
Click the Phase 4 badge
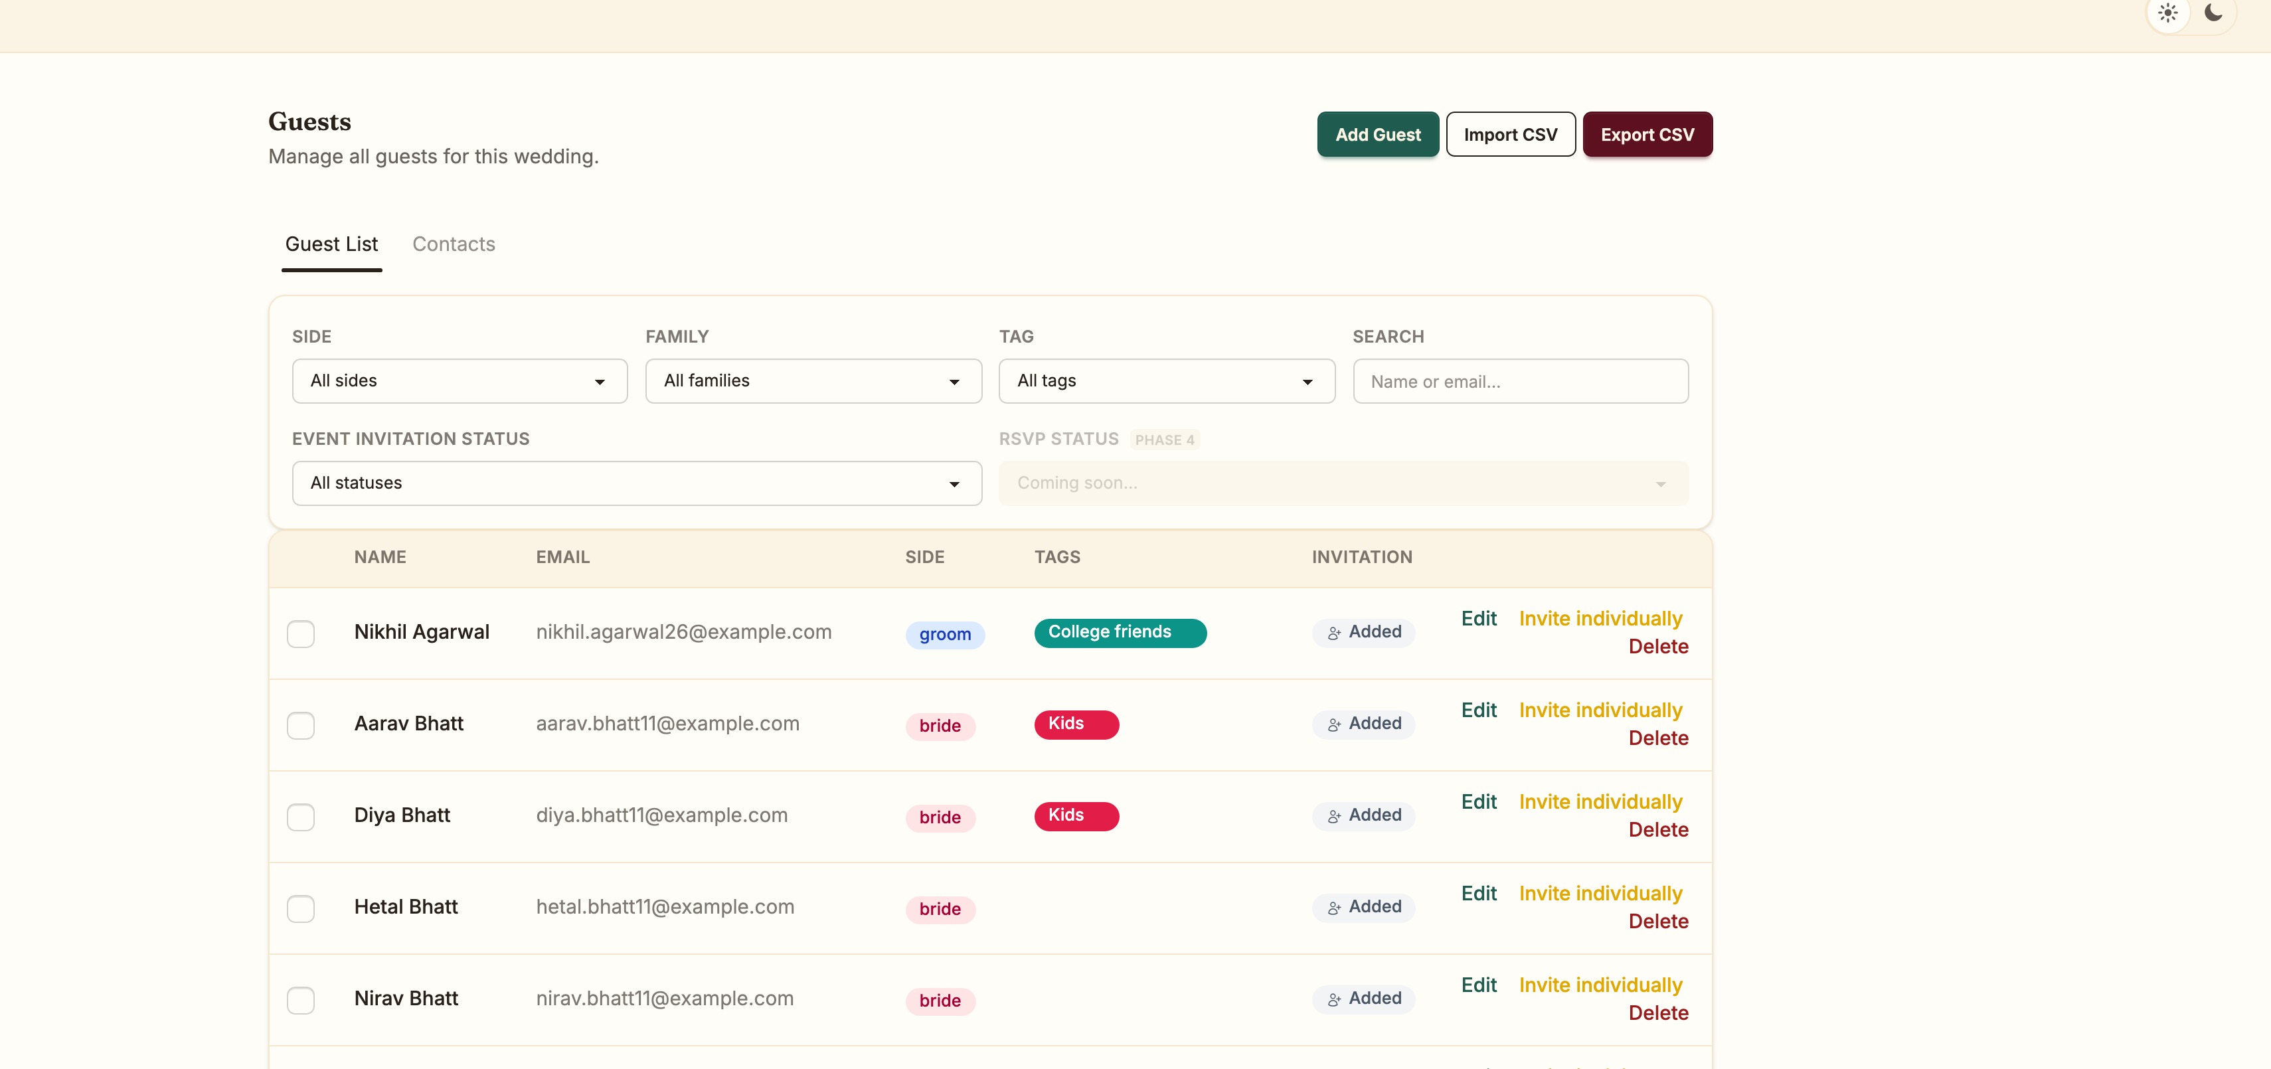pos(1165,440)
